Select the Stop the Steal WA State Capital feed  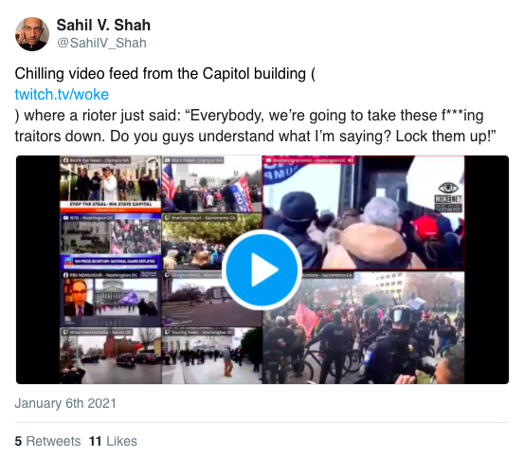[111, 184]
